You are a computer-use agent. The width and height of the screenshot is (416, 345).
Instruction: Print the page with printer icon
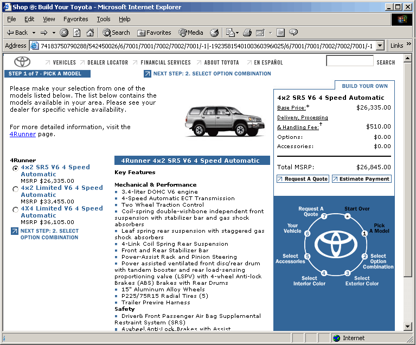(247, 33)
